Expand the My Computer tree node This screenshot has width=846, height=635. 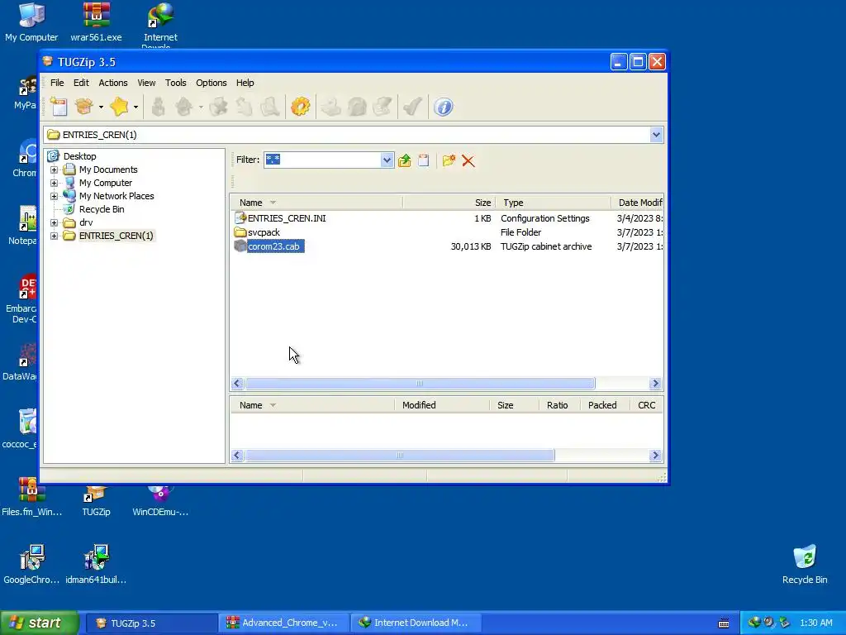coord(54,183)
